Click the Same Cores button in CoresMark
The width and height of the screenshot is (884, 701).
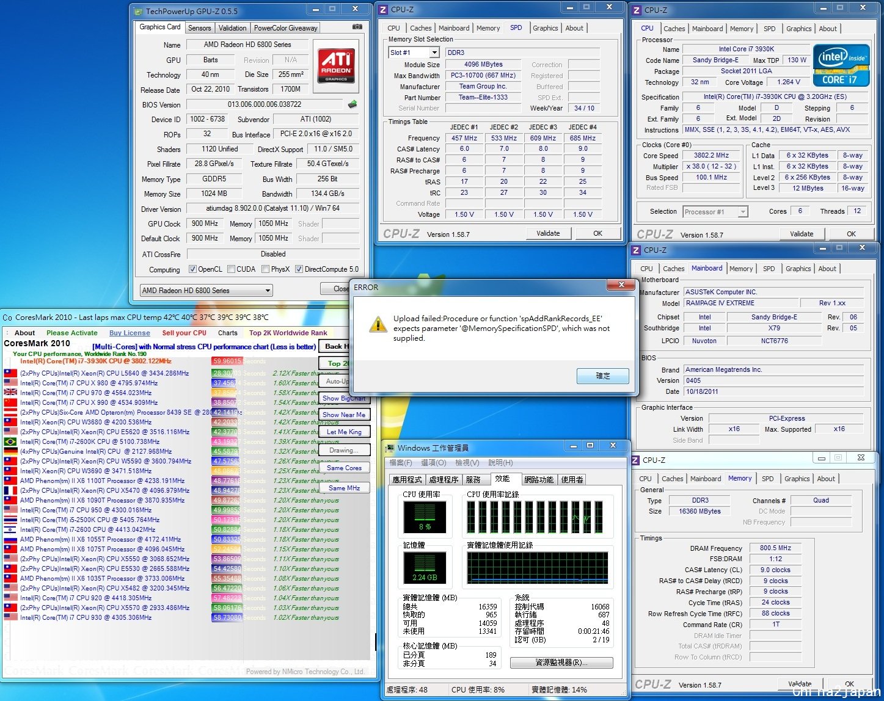[x=344, y=468]
